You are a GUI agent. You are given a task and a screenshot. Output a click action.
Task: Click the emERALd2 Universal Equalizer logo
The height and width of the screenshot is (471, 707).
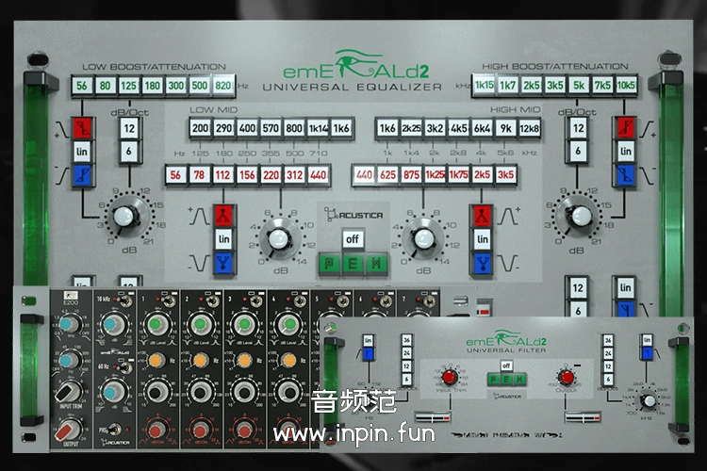click(x=354, y=72)
